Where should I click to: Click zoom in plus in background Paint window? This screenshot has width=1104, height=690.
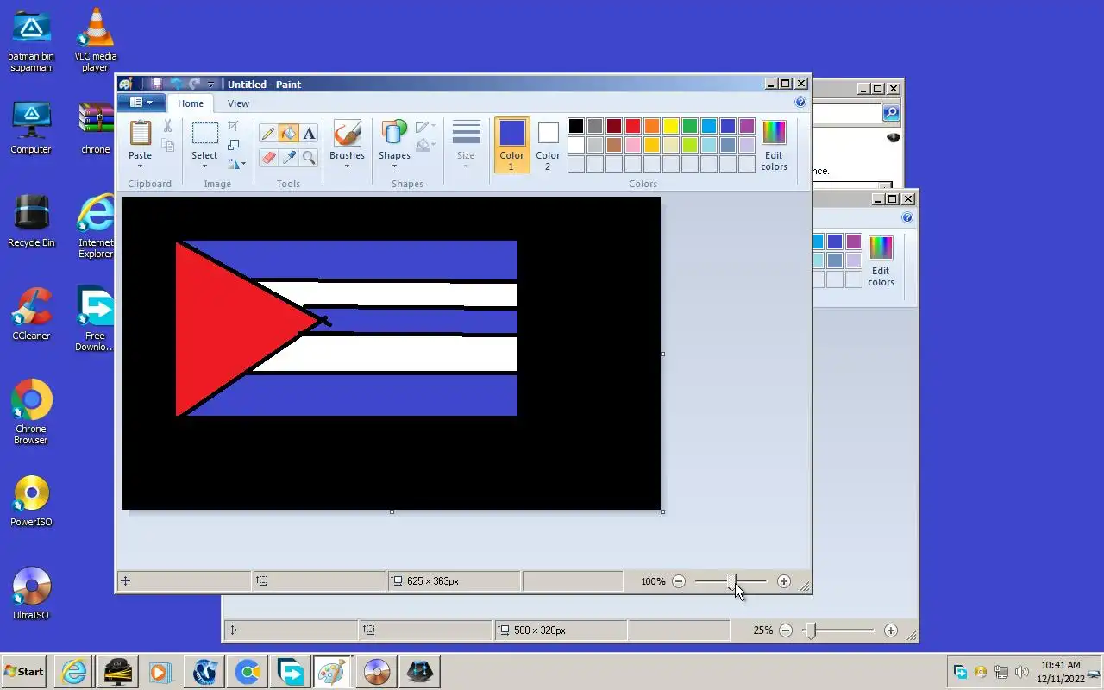click(890, 630)
